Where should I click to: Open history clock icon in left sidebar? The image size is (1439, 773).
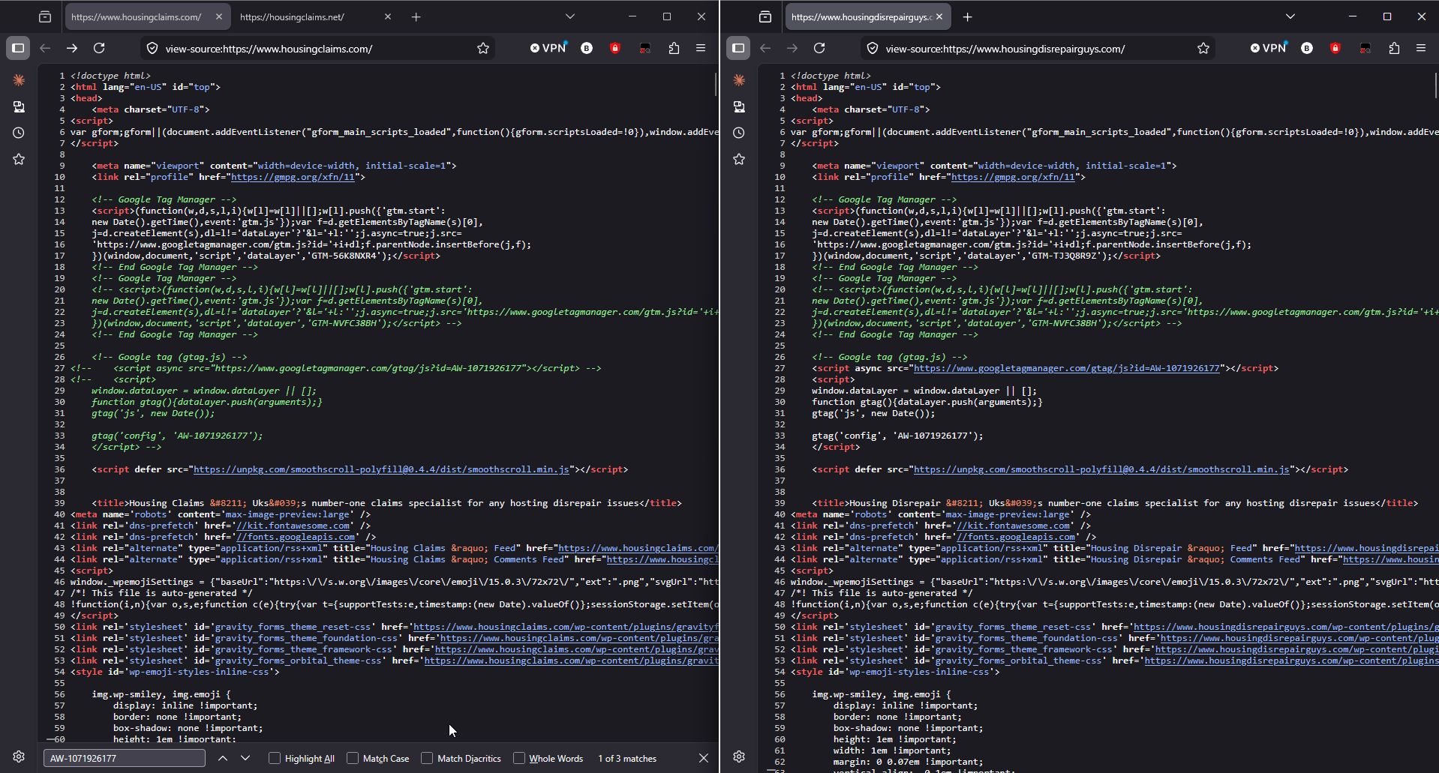pos(19,133)
